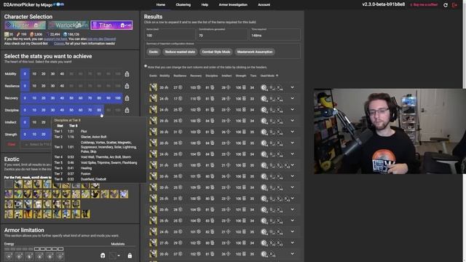Click the Energy level segmented bar
Screen dimensions: 466x262
coord(33,249)
